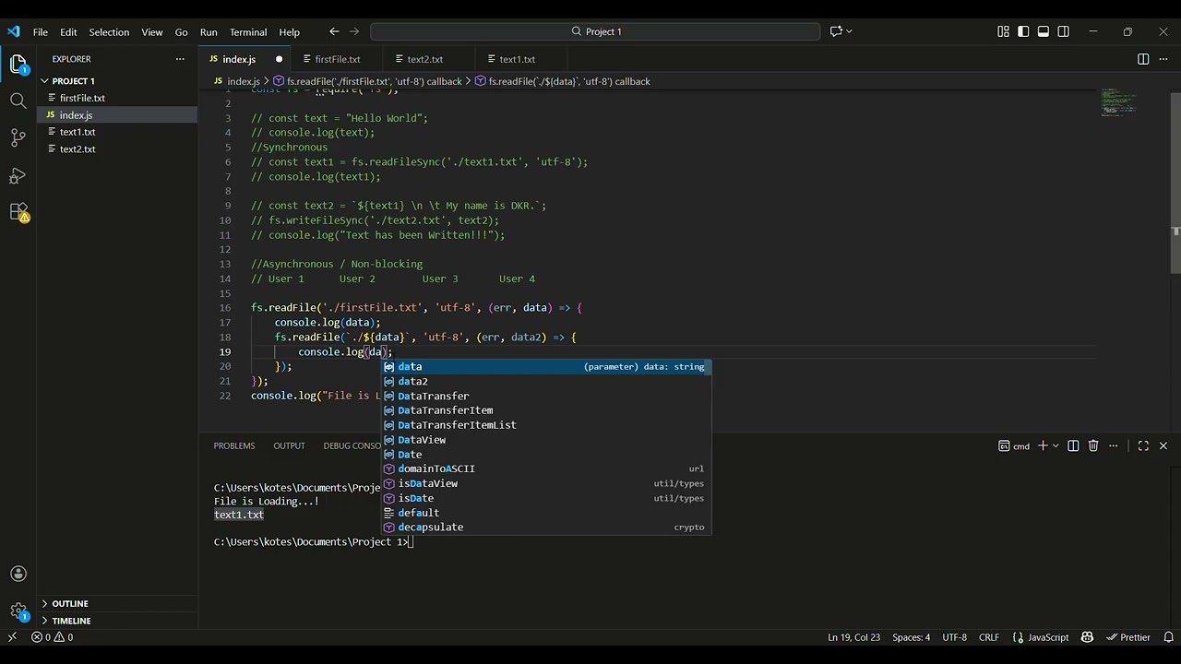Click the Prettier status bar entry
This screenshot has height=664, width=1181.
[1127, 637]
